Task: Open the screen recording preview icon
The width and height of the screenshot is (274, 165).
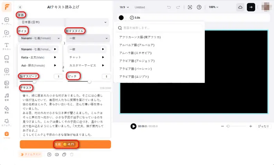Action: [x=190, y=7]
